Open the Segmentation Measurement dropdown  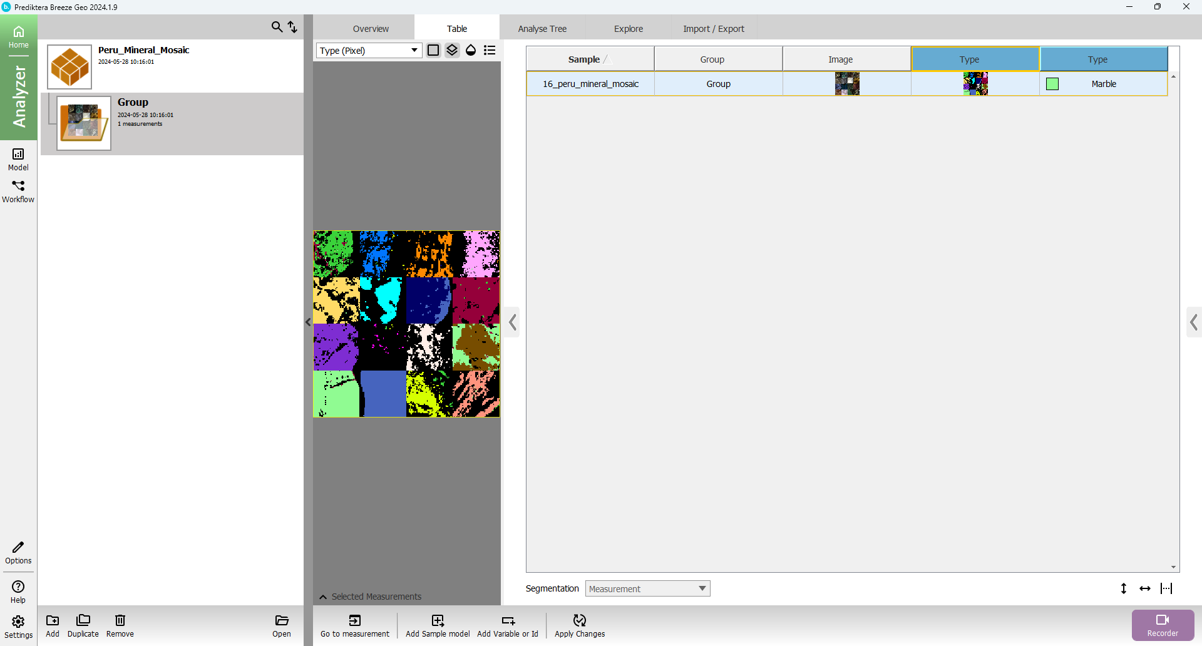(647, 588)
